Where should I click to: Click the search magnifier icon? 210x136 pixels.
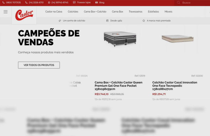point(178,2)
